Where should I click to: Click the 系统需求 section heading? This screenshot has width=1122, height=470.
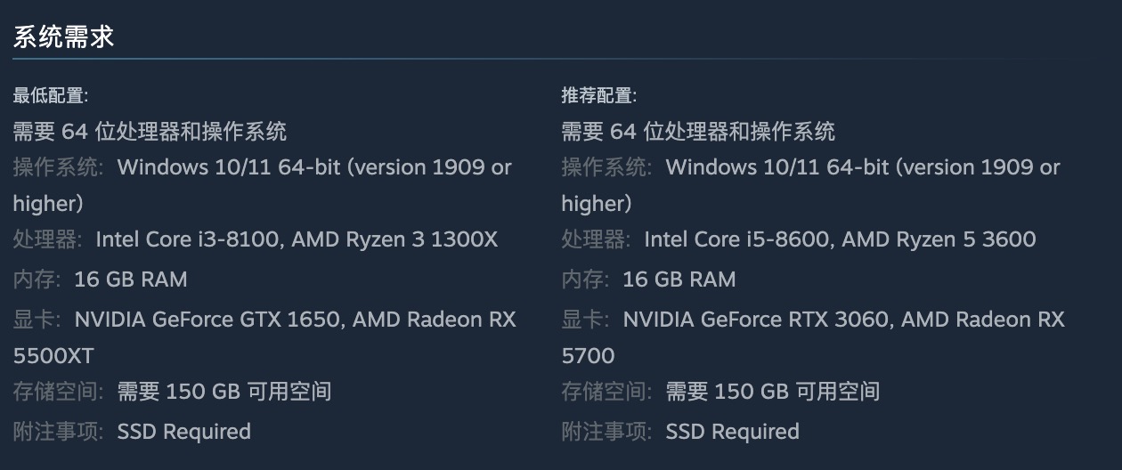tap(63, 37)
